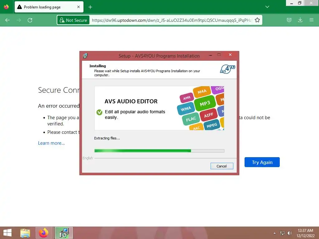Click the green checkmark in the banner
This screenshot has height=239, width=319.
point(99,112)
